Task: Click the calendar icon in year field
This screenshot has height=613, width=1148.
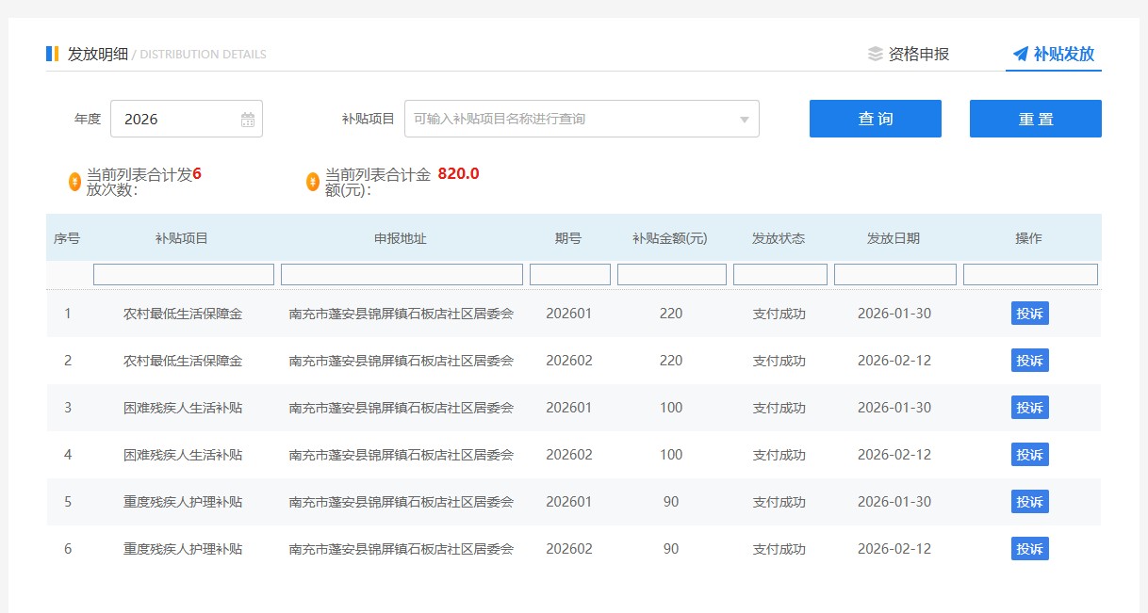Action: point(248,120)
